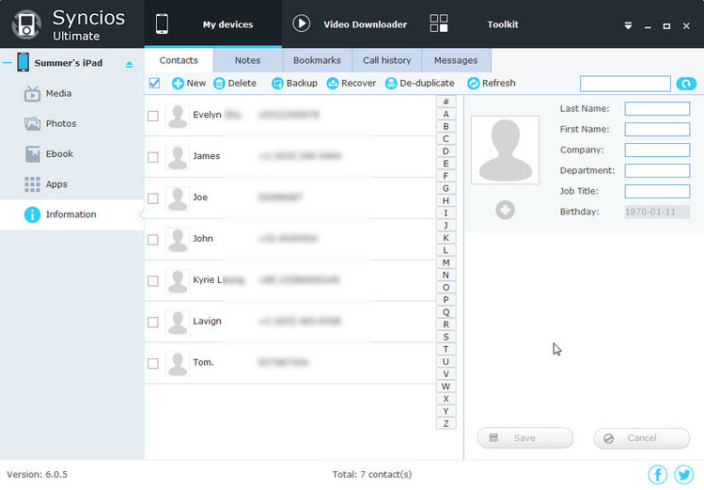This screenshot has height=490, width=704.
Task: Switch to the Contacts tab
Action: click(179, 60)
